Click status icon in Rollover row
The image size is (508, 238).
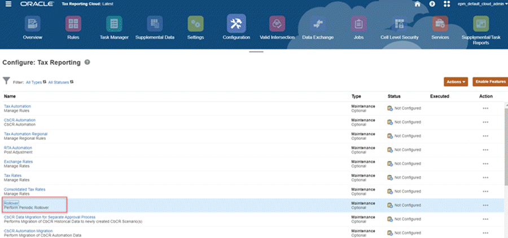point(390,205)
